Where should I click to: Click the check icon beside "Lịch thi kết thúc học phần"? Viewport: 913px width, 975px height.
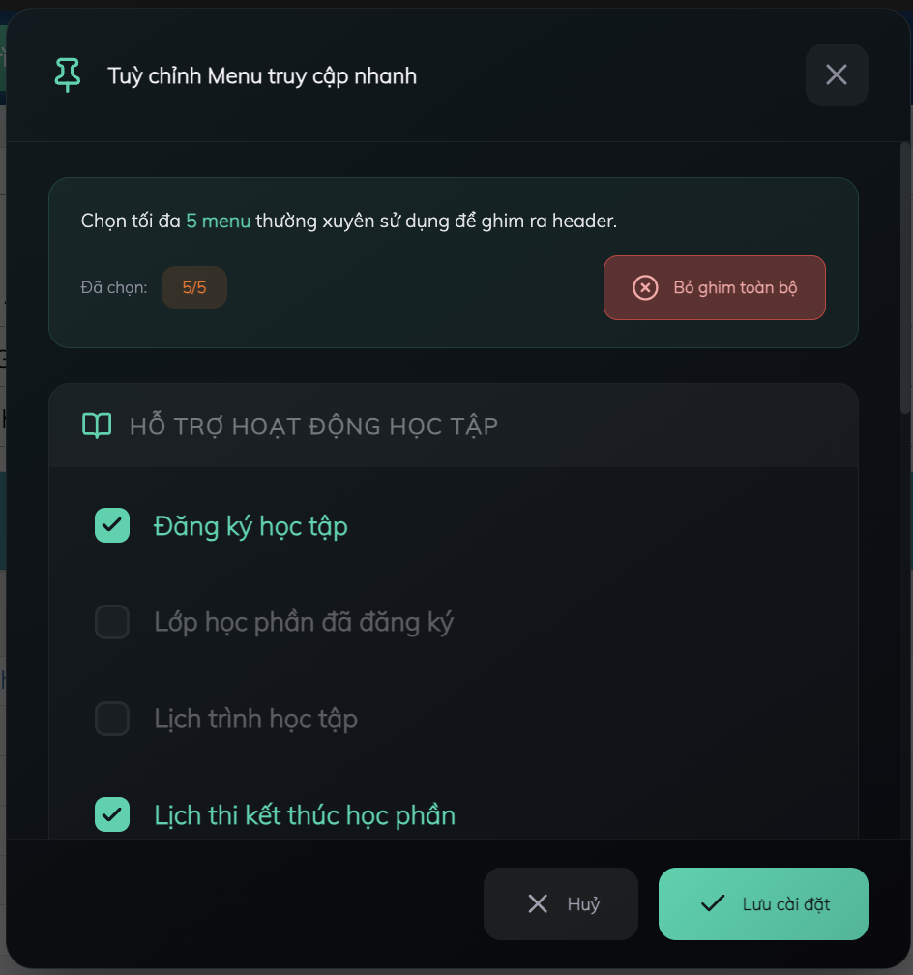point(112,814)
